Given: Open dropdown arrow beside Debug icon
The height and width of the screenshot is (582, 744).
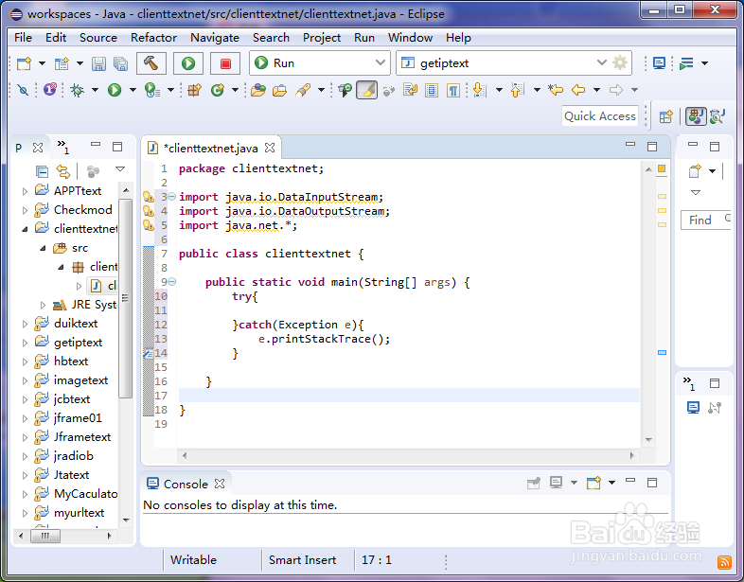Looking at the screenshot, I should point(95,90).
